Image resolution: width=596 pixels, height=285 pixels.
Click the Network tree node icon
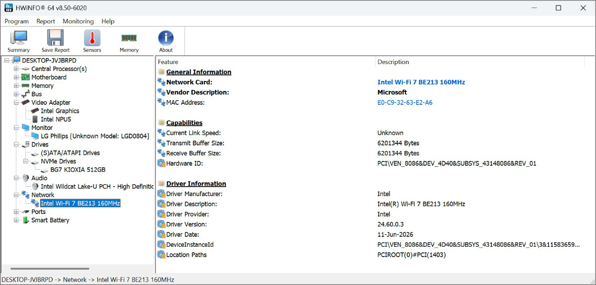click(26, 195)
